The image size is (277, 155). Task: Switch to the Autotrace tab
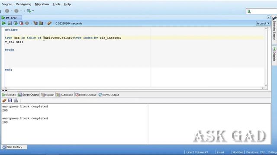coord(64,95)
